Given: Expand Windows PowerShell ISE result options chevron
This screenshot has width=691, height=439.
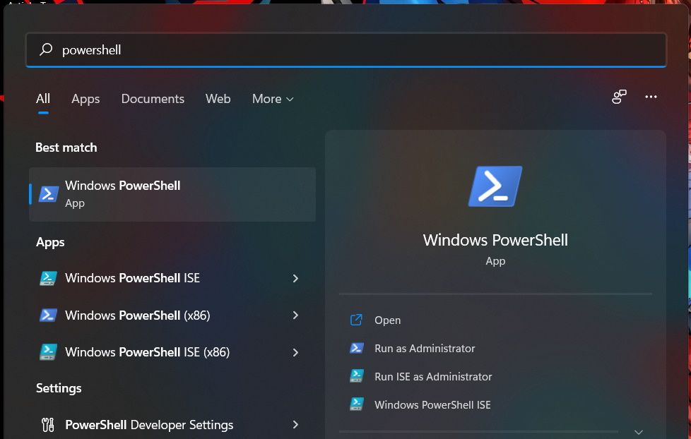Looking at the screenshot, I should pyautogui.click(x=295, y=278).
